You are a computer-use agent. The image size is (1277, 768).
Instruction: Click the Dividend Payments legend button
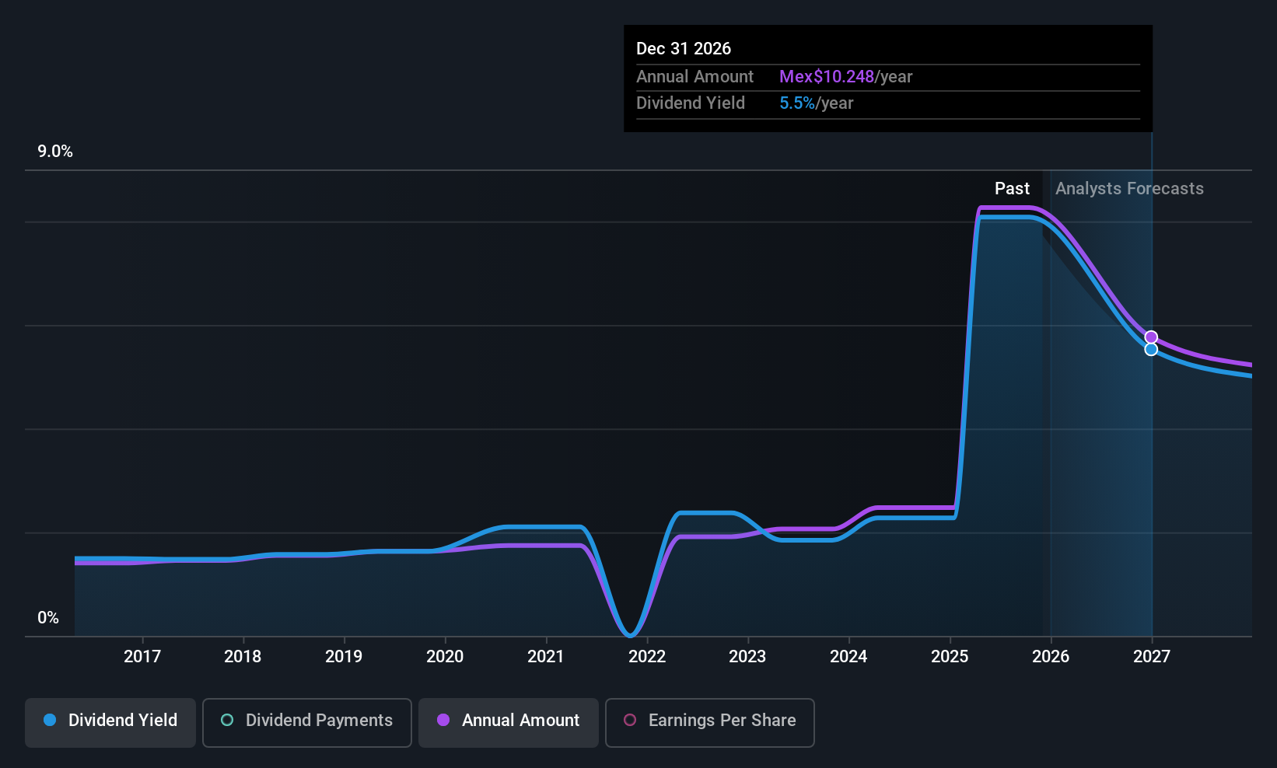pos(306,721)
